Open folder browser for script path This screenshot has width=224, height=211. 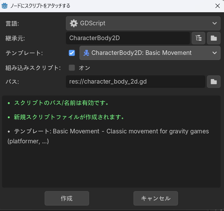tap(214, 82)
